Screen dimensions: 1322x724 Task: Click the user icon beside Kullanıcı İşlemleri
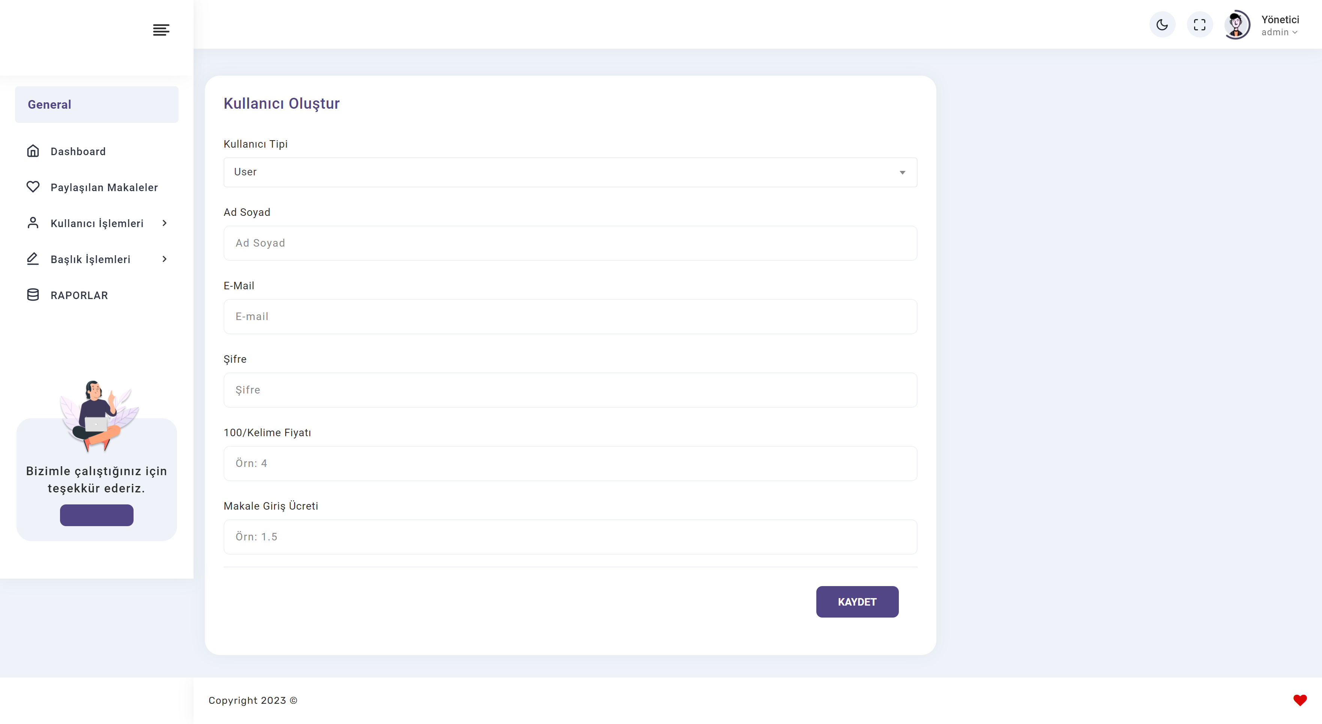33,223
